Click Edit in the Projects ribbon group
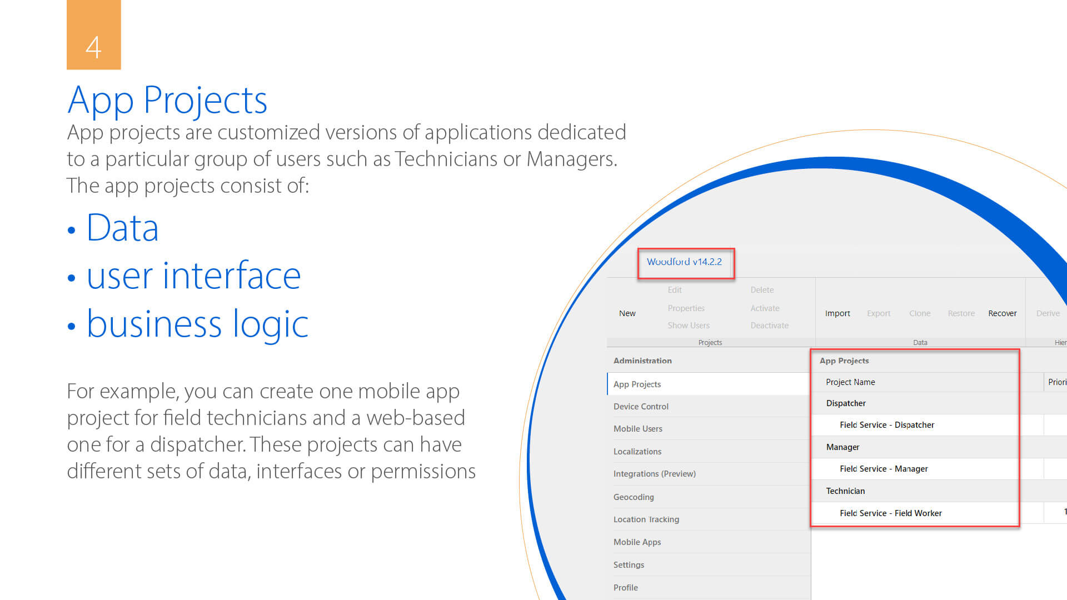Image resolution: width=1067 pixels, height=600 pixels. tap(674, 290)
